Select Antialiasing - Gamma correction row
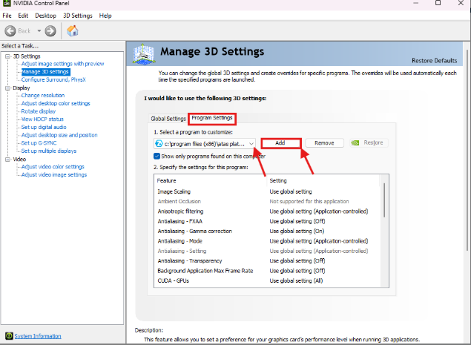This screenshot has height=345, width=471. [x=267, y=231]
